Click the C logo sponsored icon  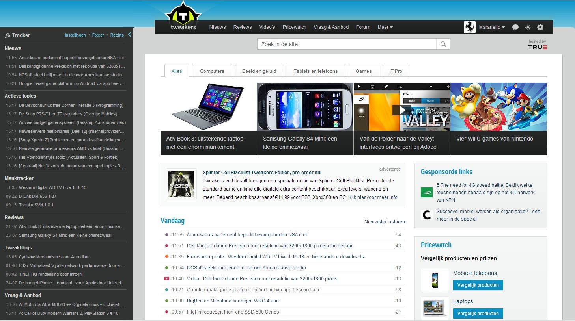[427, 215]
